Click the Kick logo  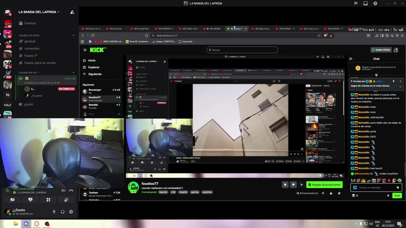pos(98,50)
